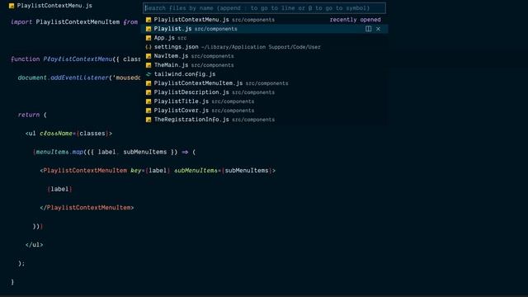Click the menuItems.map code line

click(x=114, y=152)
